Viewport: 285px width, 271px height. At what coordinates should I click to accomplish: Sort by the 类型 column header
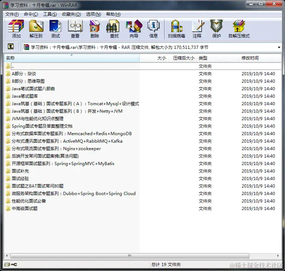point(218,58)
